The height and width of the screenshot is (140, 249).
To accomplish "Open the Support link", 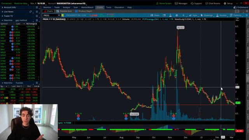I will click(x=196, y=3).
